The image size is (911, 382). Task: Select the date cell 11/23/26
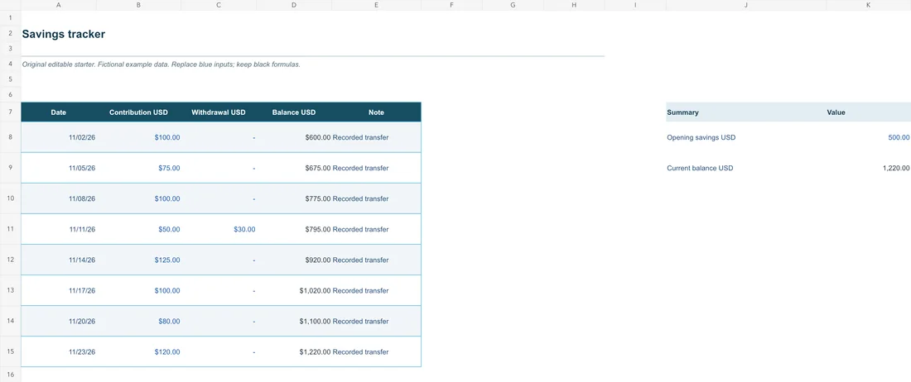pos(59,352)
